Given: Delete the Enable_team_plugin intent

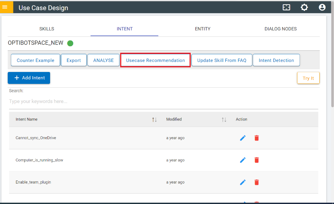Looking at the screenshot, I should click(x=257, y=182).
